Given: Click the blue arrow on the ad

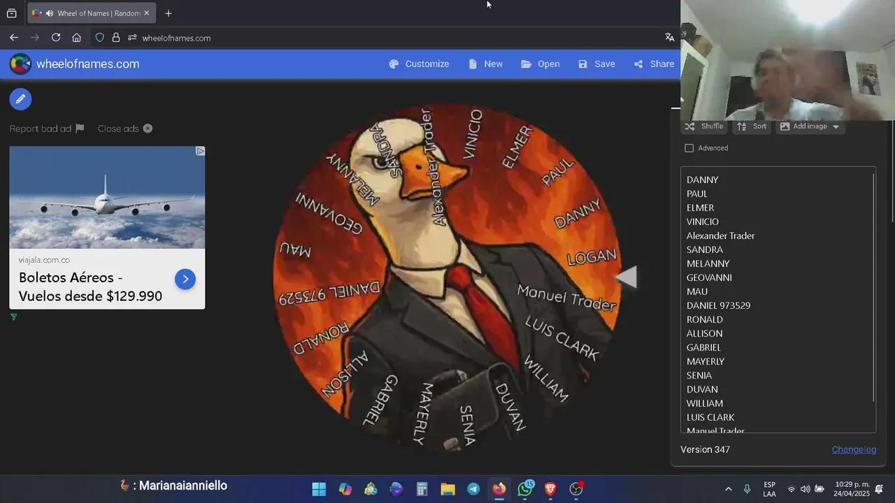Looking at the screenshot, I should (x=185, y=279).
